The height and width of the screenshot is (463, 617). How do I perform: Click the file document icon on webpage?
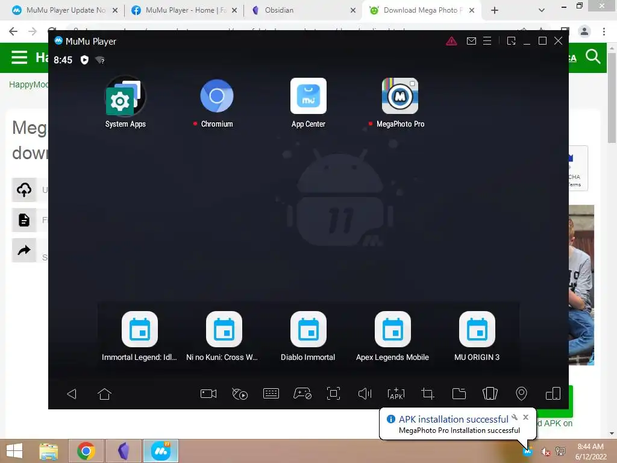(x=24, y=220)
